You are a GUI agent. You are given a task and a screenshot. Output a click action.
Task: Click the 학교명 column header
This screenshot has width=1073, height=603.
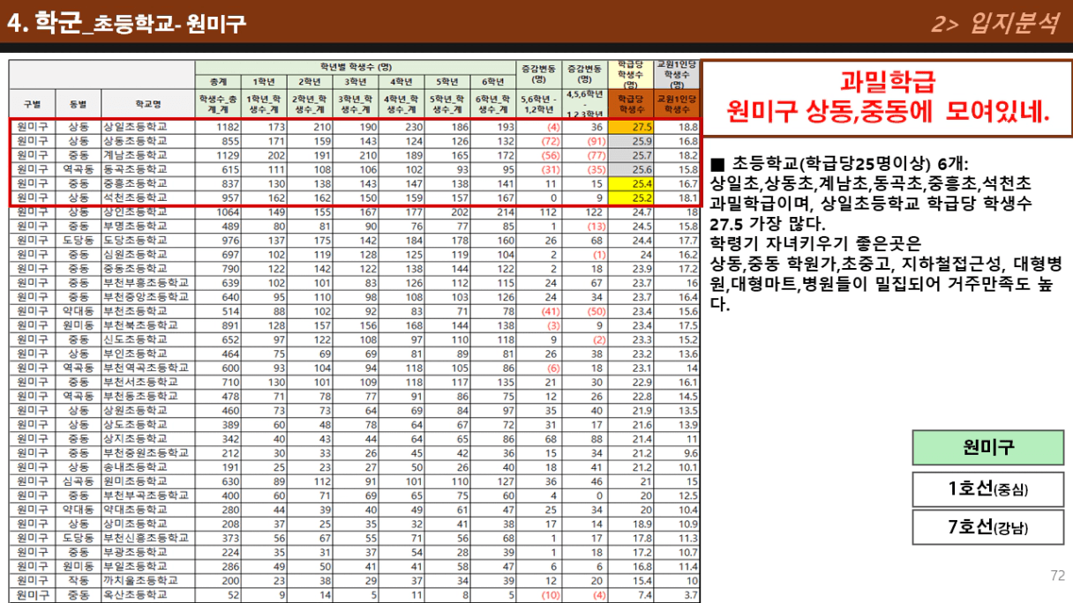click(x=146, y=104)
